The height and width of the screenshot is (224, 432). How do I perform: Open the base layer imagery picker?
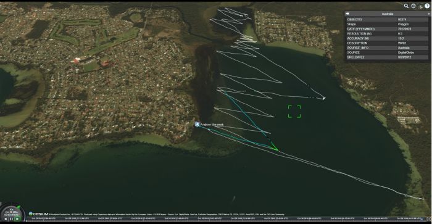tap(420, 6)
